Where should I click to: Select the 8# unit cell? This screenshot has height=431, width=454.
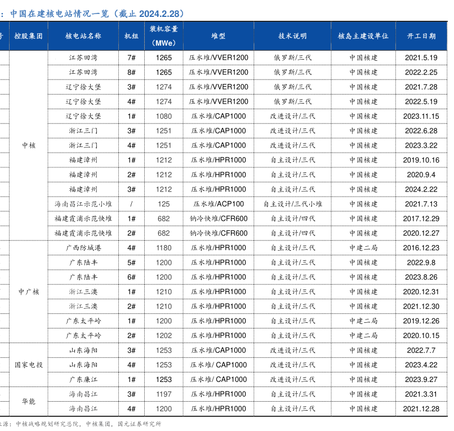pyautogui.click(x=131, y=73)
